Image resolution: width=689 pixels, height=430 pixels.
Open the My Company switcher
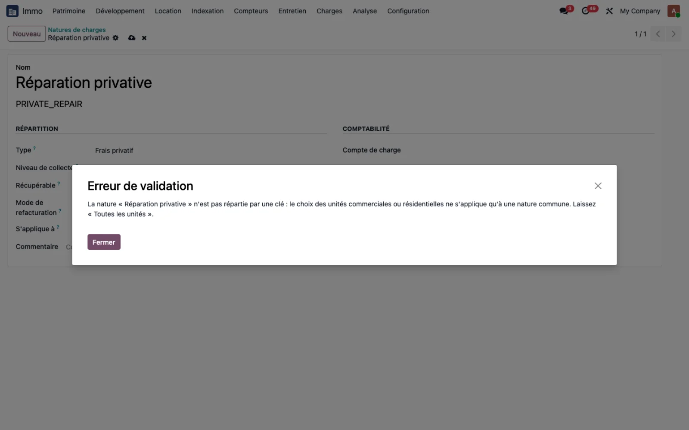(x=640, y=11)
